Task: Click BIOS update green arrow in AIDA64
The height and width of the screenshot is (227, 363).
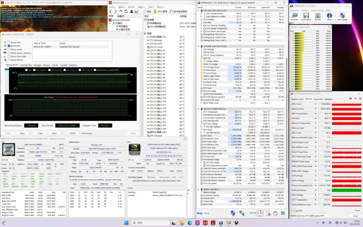Action: coord(155,11)
